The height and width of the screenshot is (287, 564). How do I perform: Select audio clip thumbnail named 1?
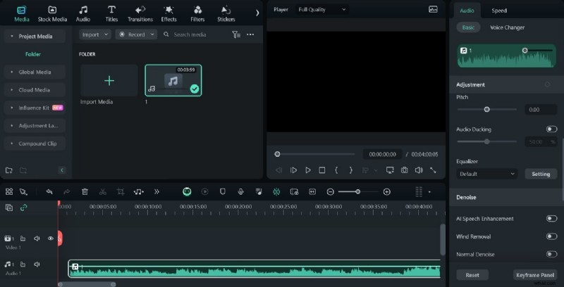click(173, 80)
